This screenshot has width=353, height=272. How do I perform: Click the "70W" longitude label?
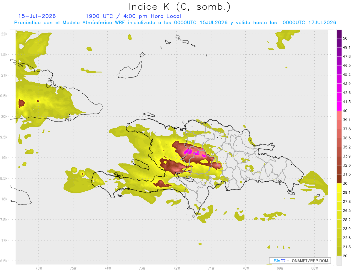pos(246,268)
